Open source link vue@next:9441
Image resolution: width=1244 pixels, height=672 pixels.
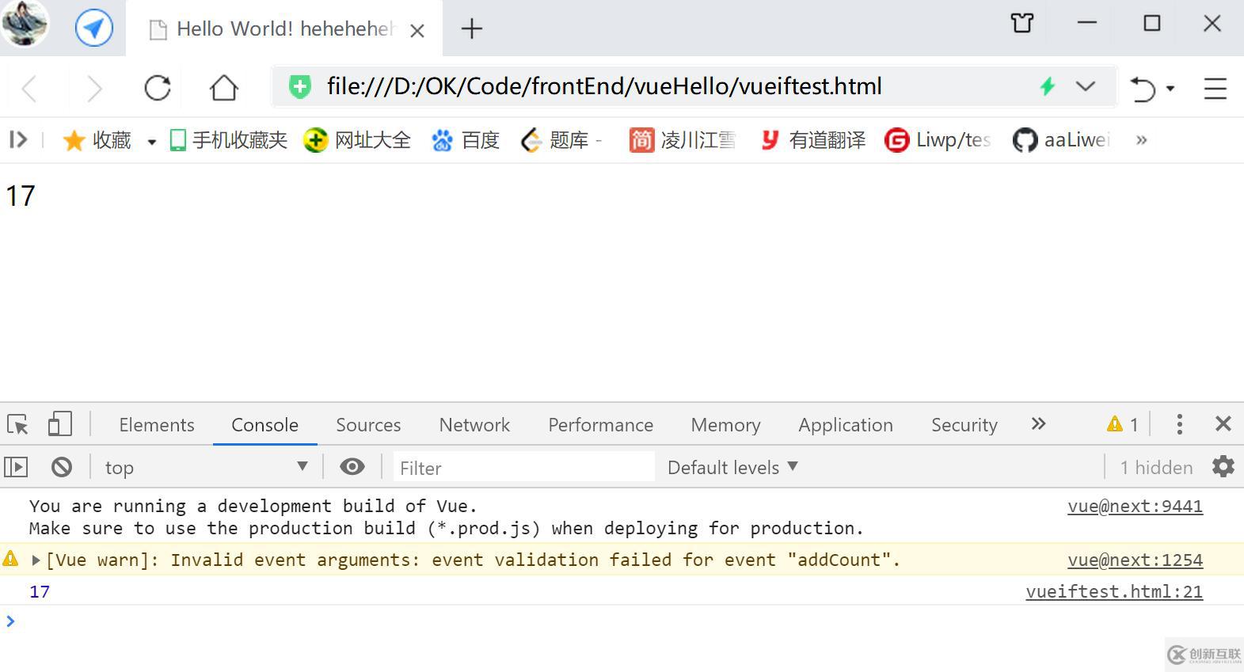click(x=1135, y=507)
